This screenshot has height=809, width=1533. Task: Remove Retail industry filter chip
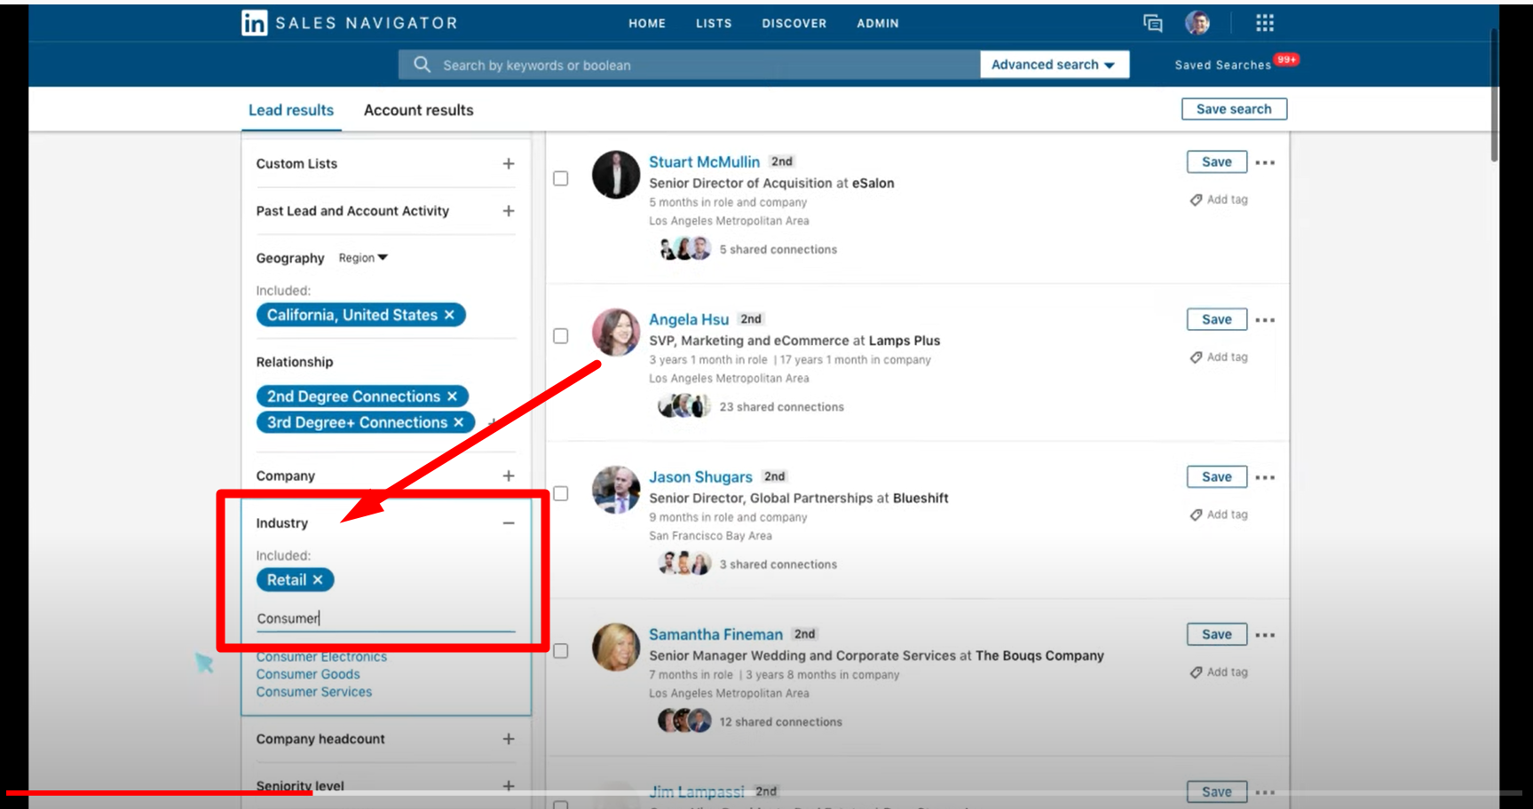318,580
